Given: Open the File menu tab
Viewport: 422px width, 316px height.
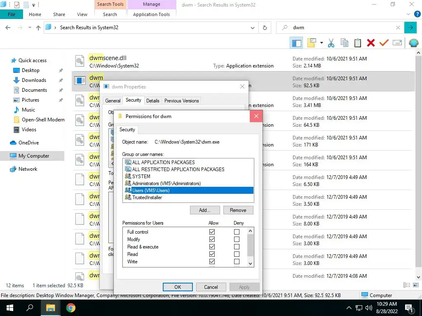Looking at the screenshot, I should [11, 14].
